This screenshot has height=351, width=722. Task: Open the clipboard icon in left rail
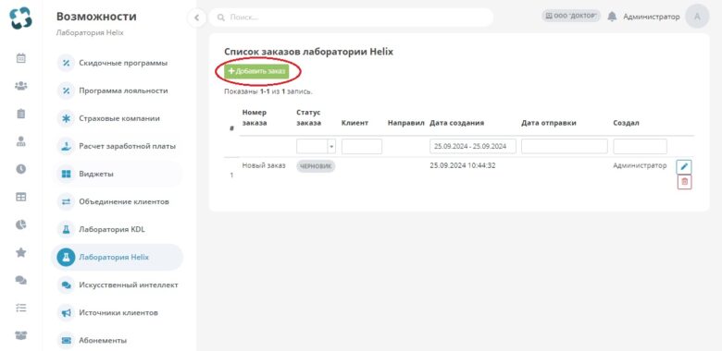click(20, 114)
